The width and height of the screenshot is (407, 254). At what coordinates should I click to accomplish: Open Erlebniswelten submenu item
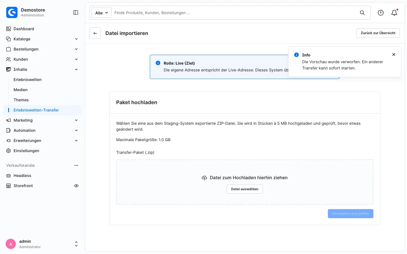point(27,80)
